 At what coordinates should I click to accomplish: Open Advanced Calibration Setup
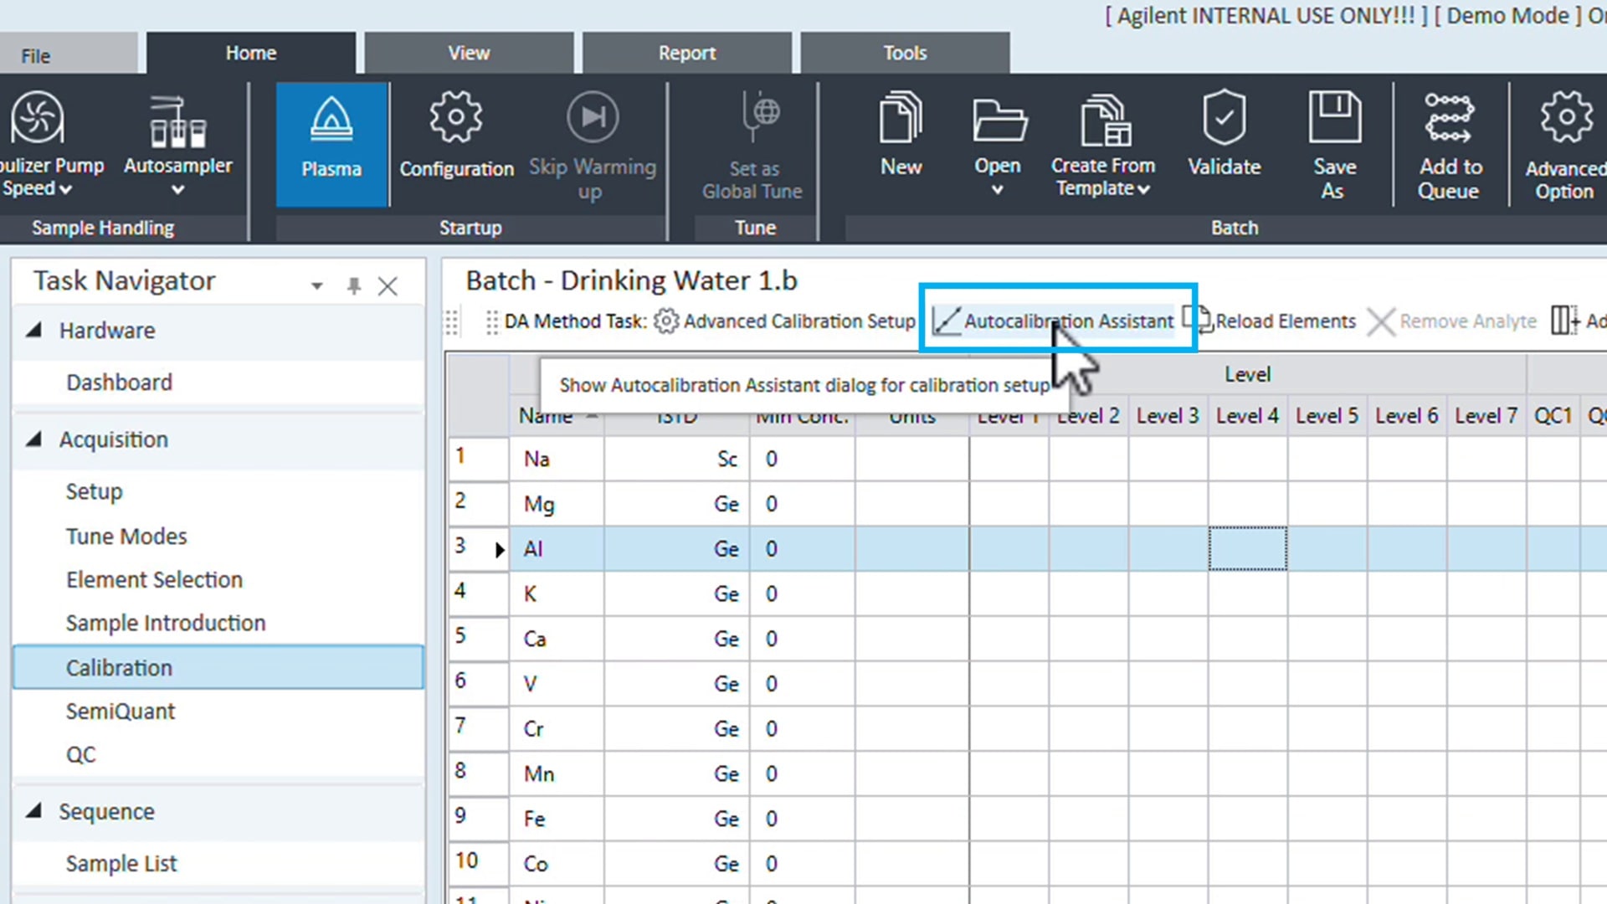[x=798, y=321]
